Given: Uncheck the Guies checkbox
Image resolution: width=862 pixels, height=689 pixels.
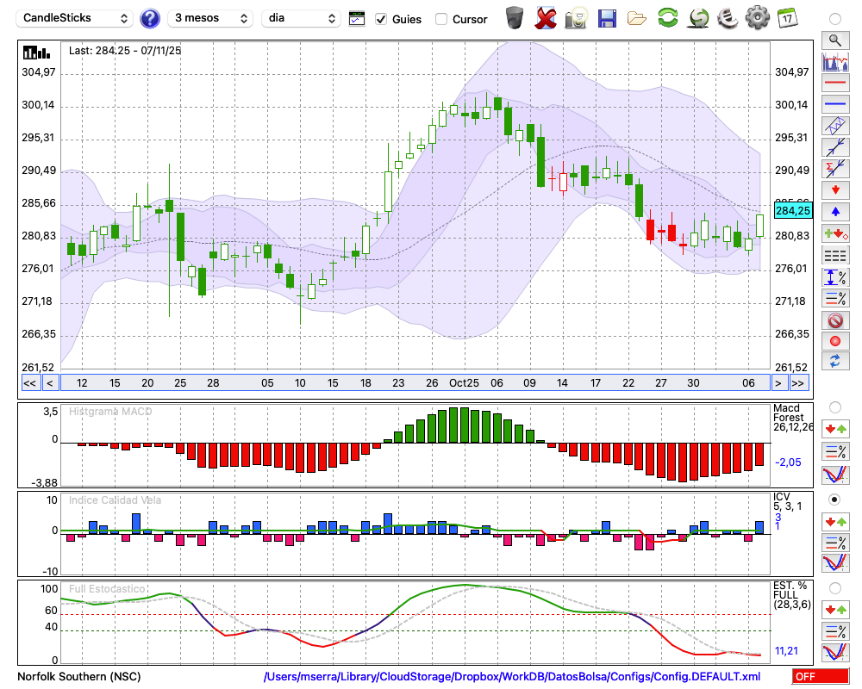Looking at the screenshot, I should pos(381,19).
